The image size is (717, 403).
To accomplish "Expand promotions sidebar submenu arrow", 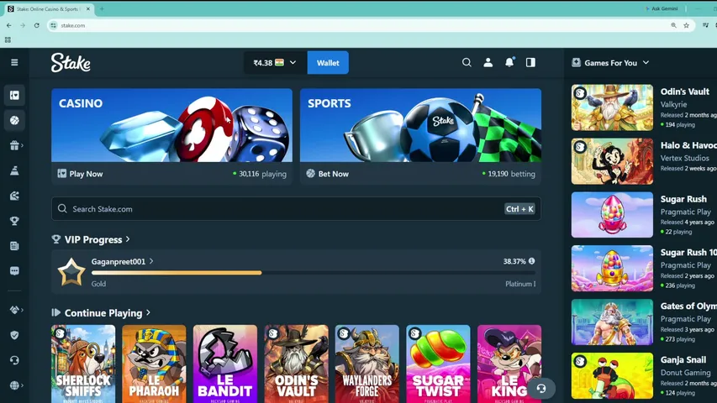I will point(22,145).
